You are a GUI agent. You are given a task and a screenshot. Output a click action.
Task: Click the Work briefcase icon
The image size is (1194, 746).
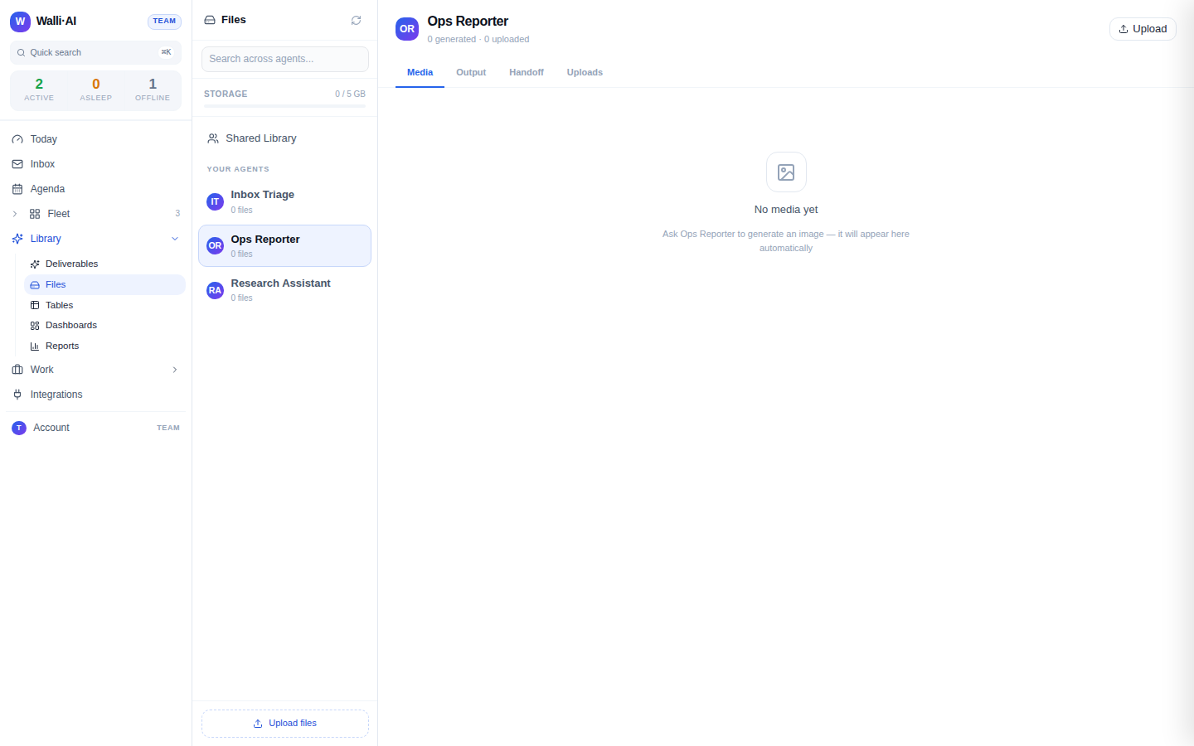pyautogui.click(x=17, y=370)
